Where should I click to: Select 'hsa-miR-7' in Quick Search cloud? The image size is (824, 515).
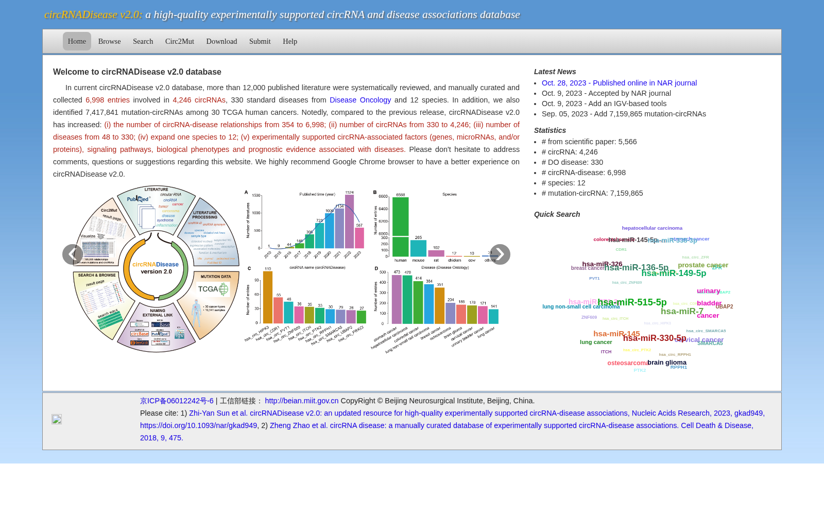point(682,311)
